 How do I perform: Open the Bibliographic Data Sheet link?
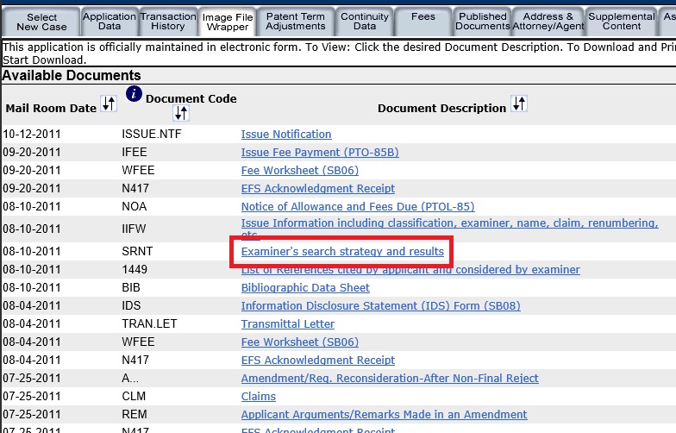(305, 288)
